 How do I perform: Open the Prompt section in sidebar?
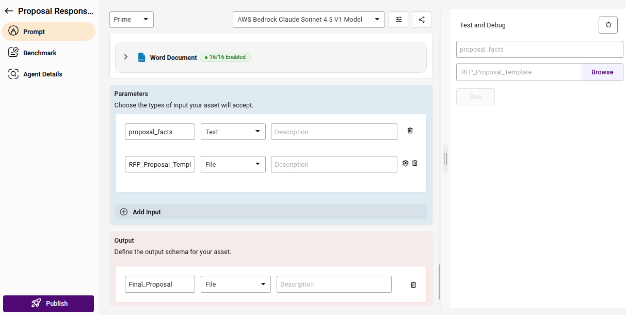pos(49,31)
